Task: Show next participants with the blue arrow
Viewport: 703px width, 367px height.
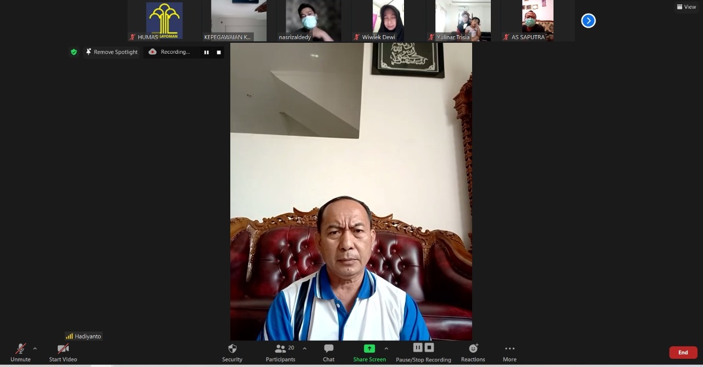Action: click(588, 21)
